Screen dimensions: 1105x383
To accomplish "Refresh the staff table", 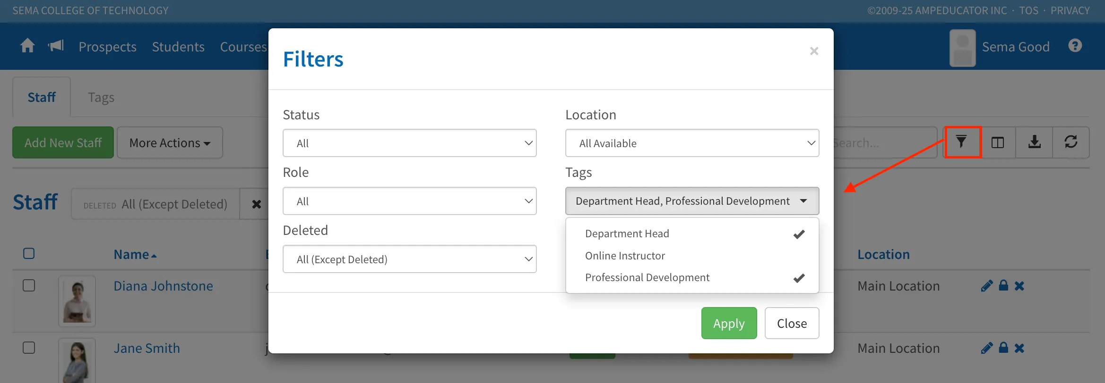I will (1071, 142).
